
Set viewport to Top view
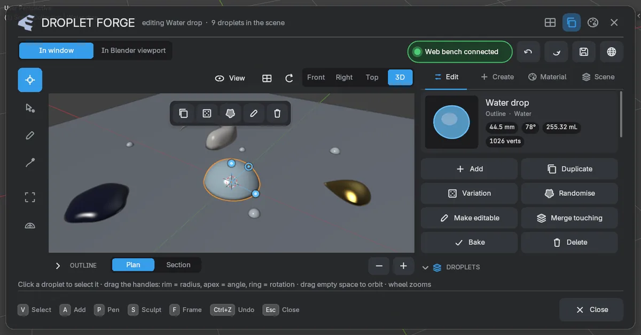tap(372, 77)
